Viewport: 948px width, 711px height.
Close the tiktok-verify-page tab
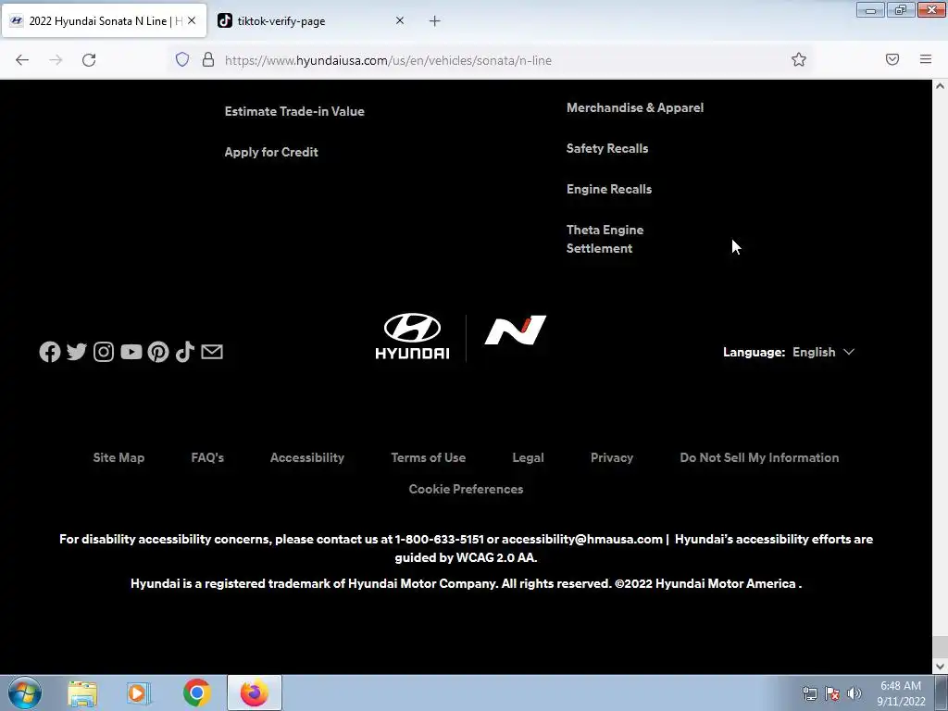[400, 20]
